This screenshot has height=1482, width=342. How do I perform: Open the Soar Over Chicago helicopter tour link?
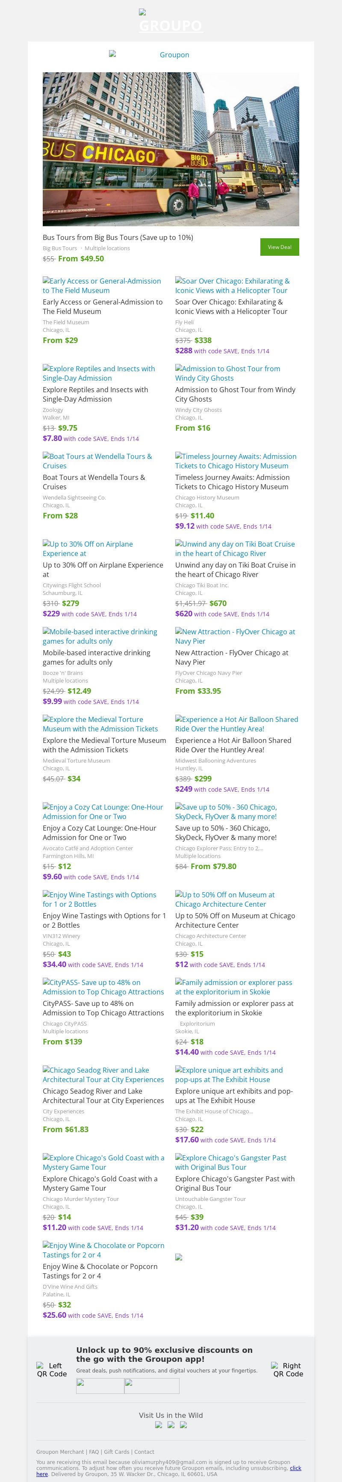232,286
